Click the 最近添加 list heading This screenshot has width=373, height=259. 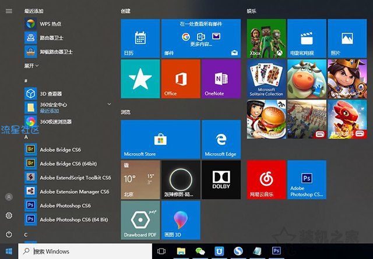tap(34, 11)
